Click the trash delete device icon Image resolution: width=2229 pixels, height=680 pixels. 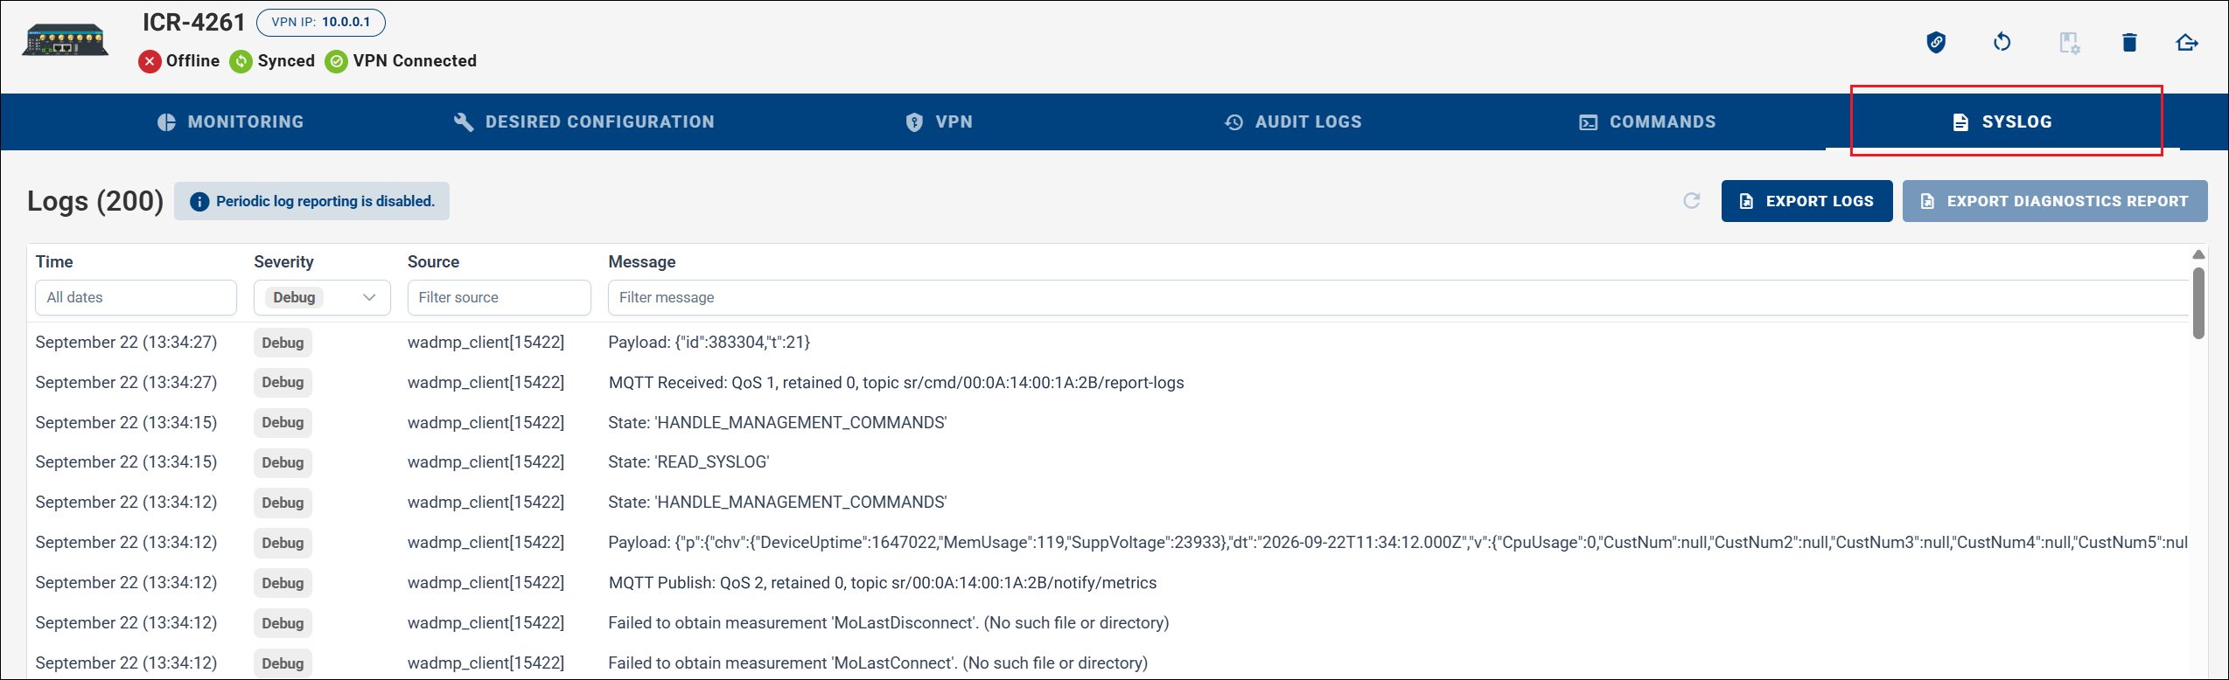pyautogui.click(x=2129, y=42)
